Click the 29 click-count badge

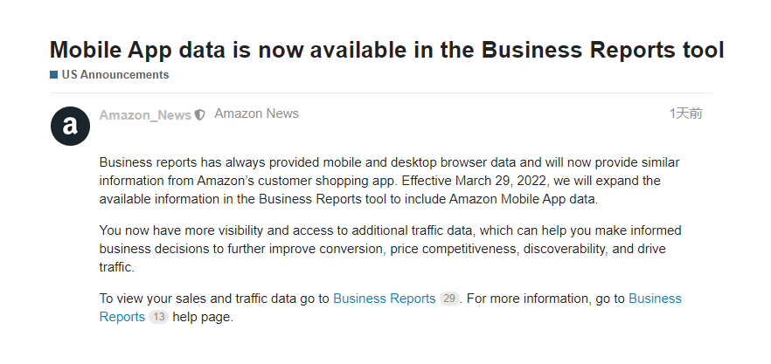point(449,299)
